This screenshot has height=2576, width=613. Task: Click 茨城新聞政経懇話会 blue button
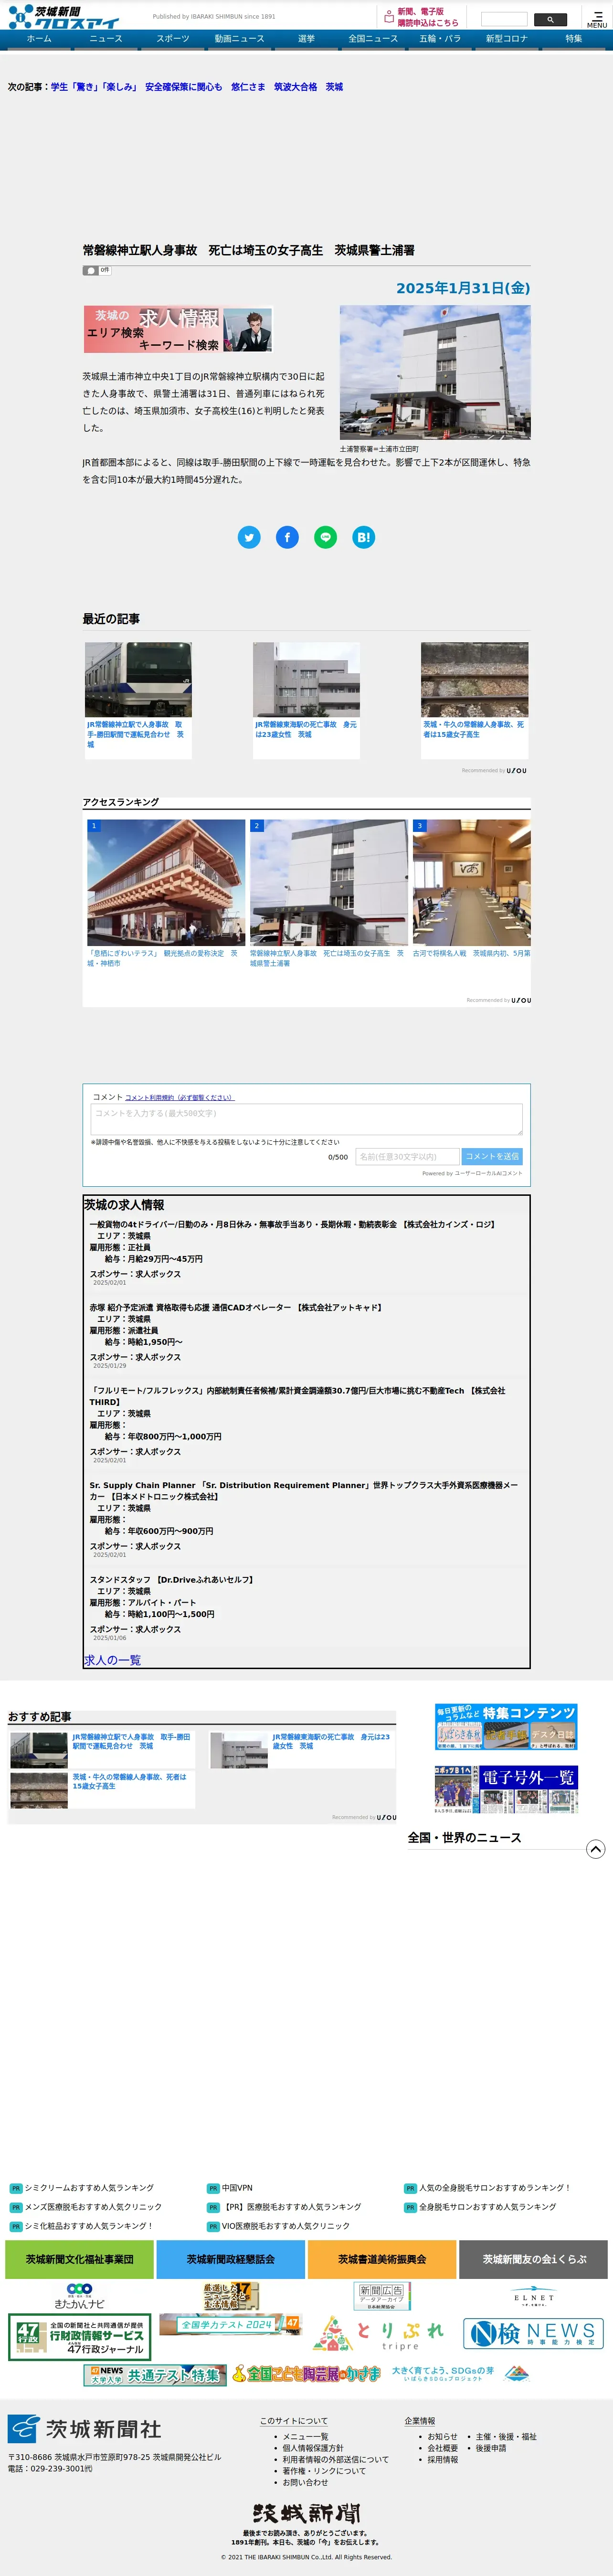(230, 2259)
